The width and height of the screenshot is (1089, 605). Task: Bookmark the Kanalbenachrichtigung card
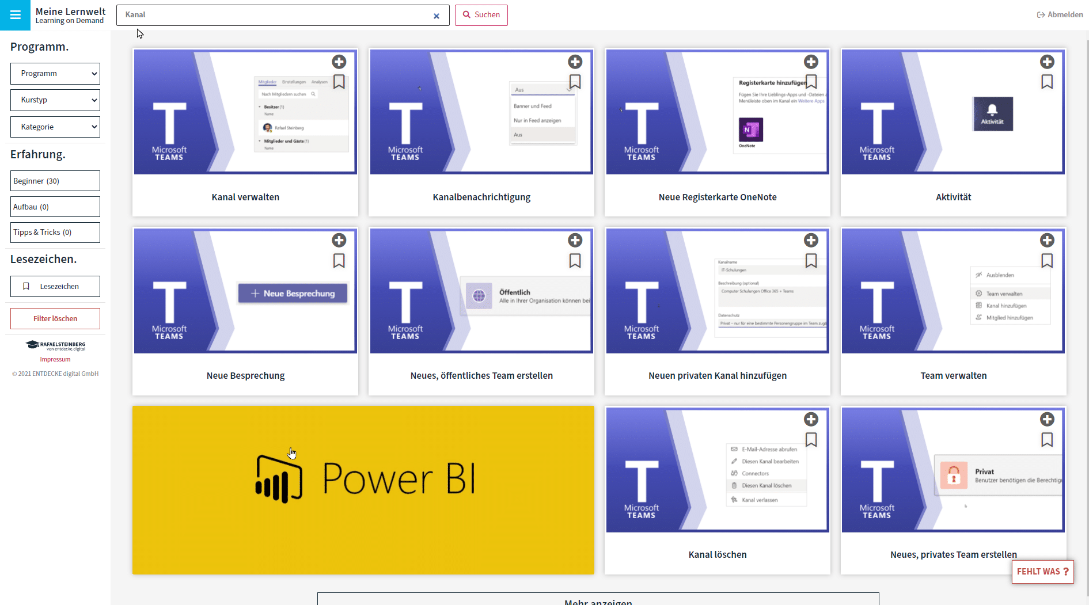point(575,82)
